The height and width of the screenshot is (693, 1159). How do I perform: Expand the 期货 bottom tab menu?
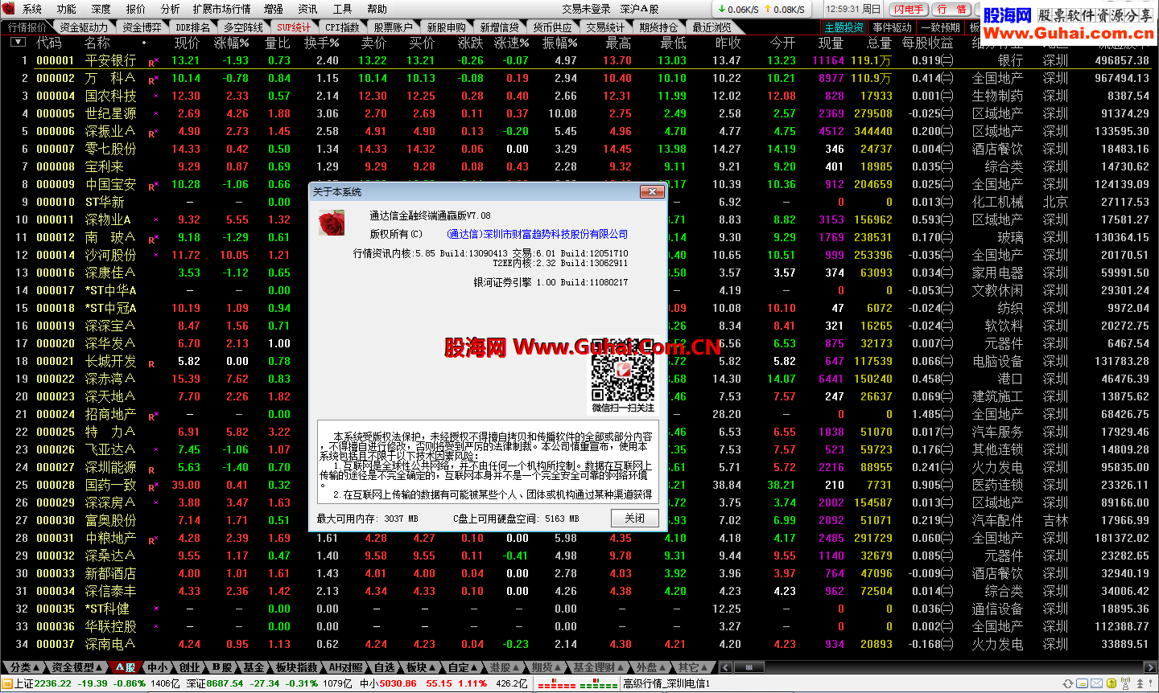547,667
